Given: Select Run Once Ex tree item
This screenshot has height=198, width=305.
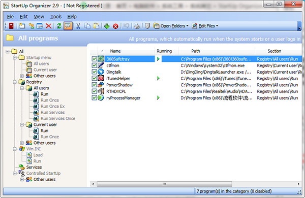Looking at the screenshot, I should pos(52,106).
